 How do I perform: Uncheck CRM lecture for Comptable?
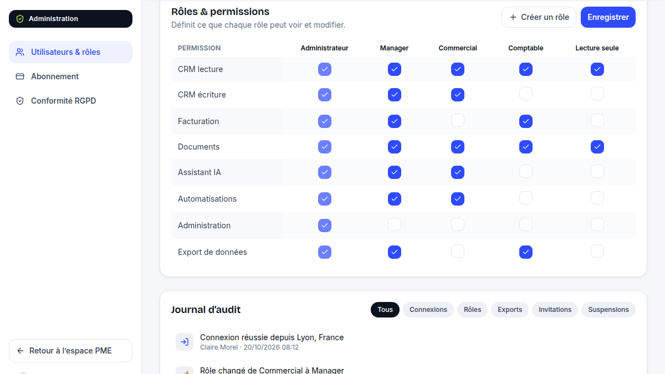526,69
